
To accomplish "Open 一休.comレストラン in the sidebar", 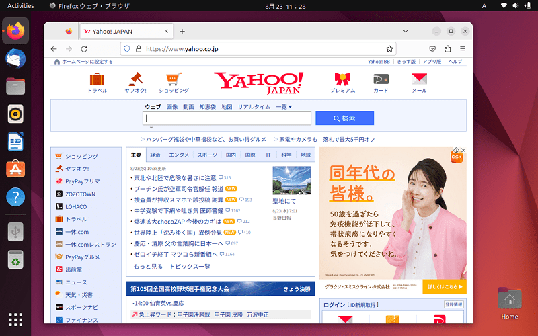I will click(x=91, y=245).
